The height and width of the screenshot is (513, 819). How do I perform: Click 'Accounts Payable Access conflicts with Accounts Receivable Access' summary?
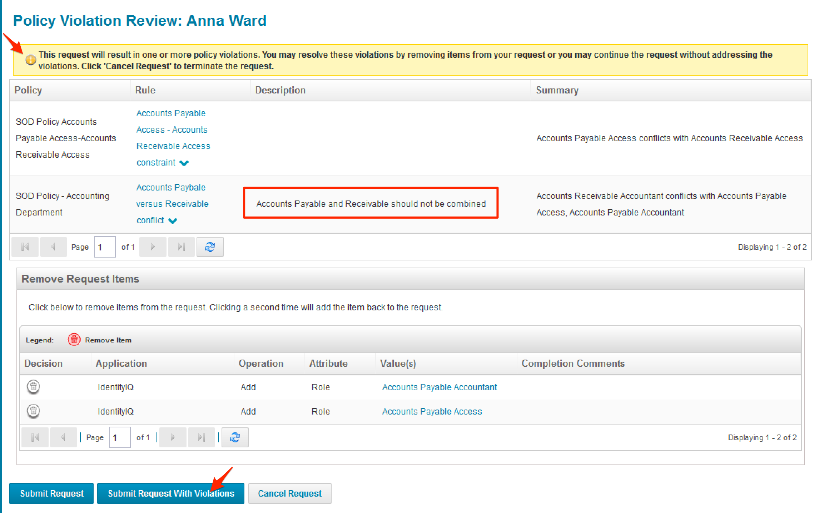670,138
